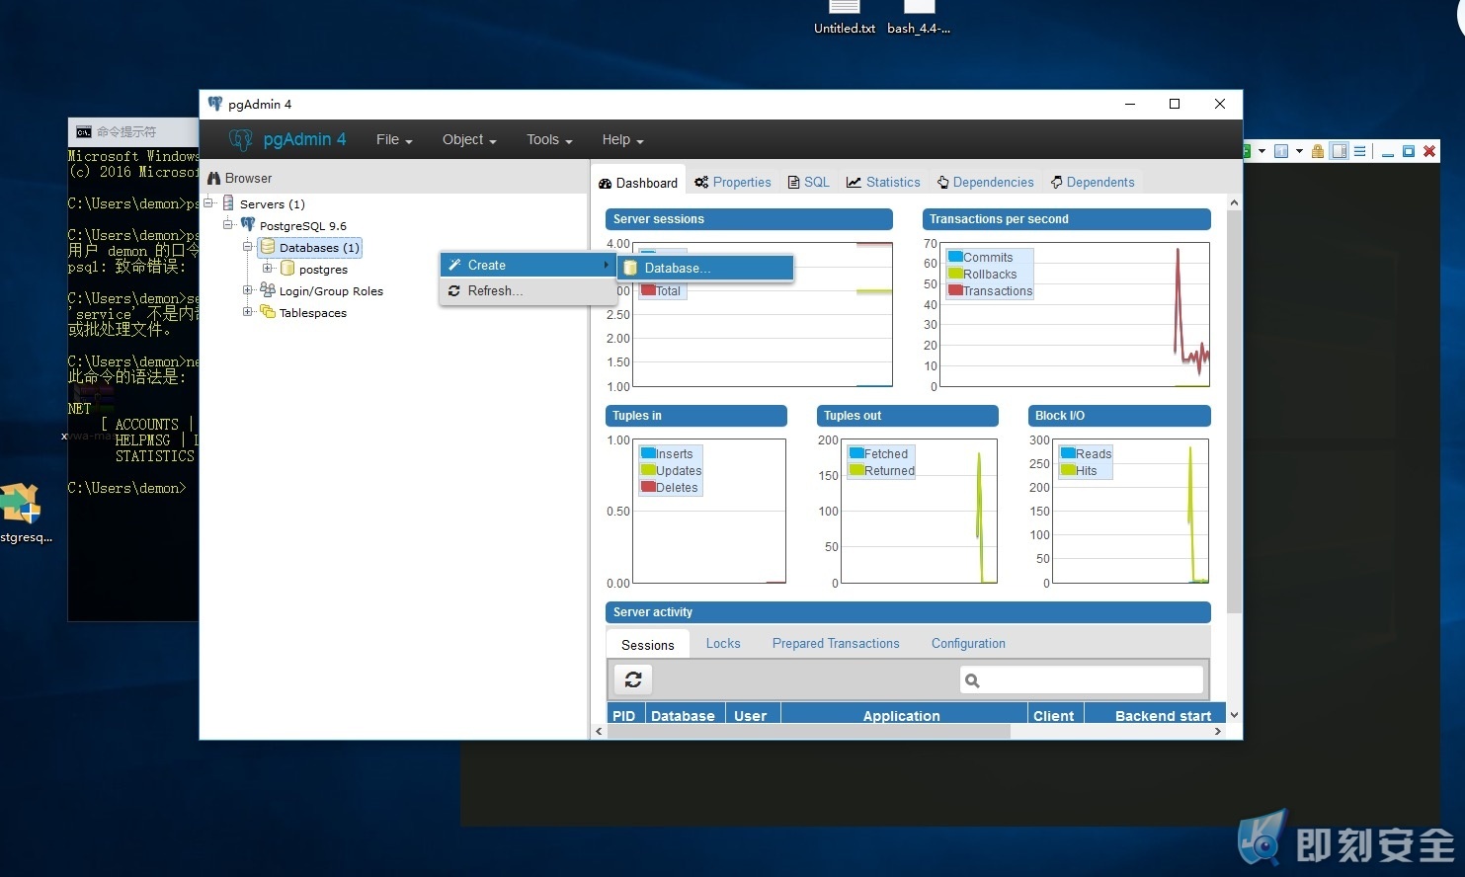1465x877 pixels.
Task: Click the Browser binoculars icon
Action: click(x=213, y=179)
